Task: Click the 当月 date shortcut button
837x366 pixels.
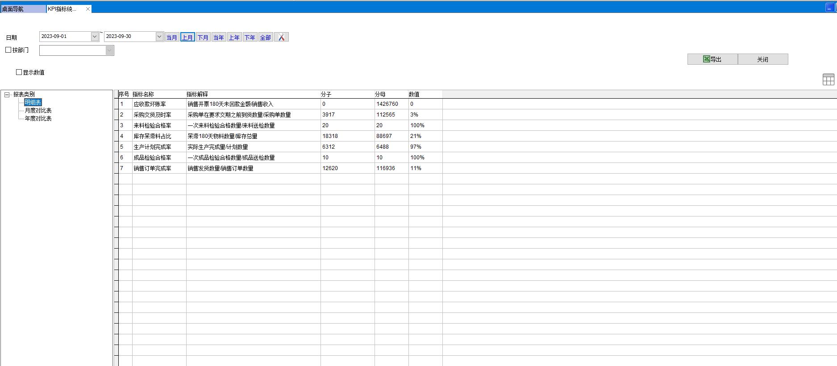Action: coord(172,37)
